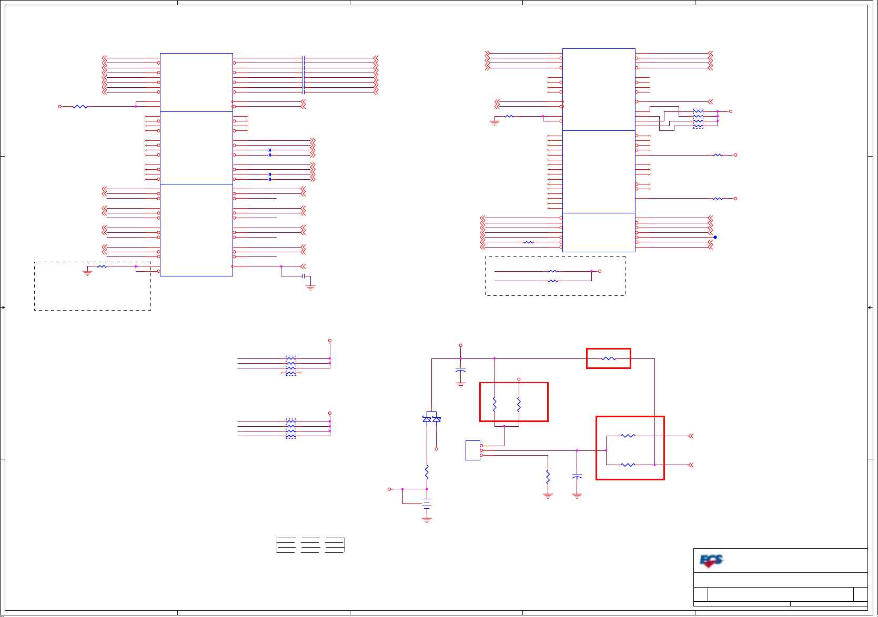Select the capacitor below the left IC's bottom-right pin
Viewport: 878px width, 617px height.
[x=303, y=276]
